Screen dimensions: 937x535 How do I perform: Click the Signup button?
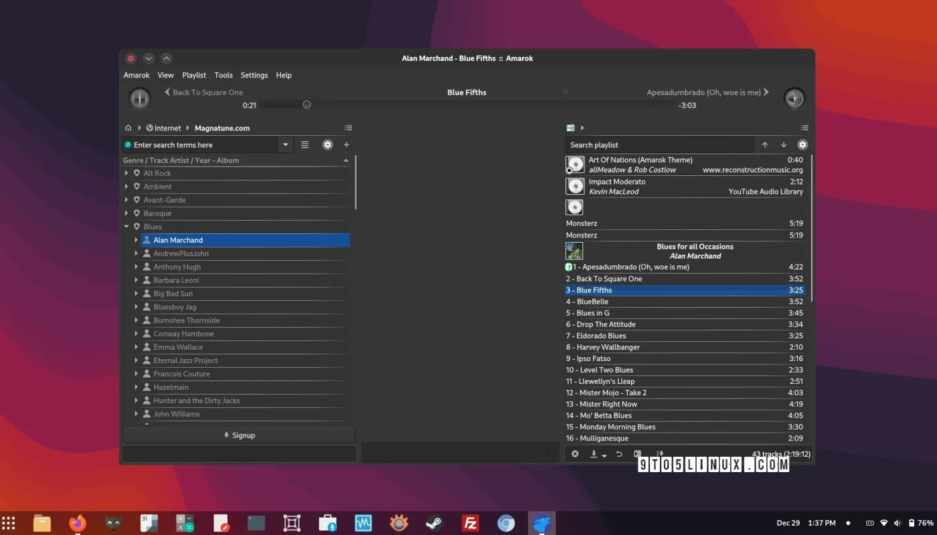[239, 435]
